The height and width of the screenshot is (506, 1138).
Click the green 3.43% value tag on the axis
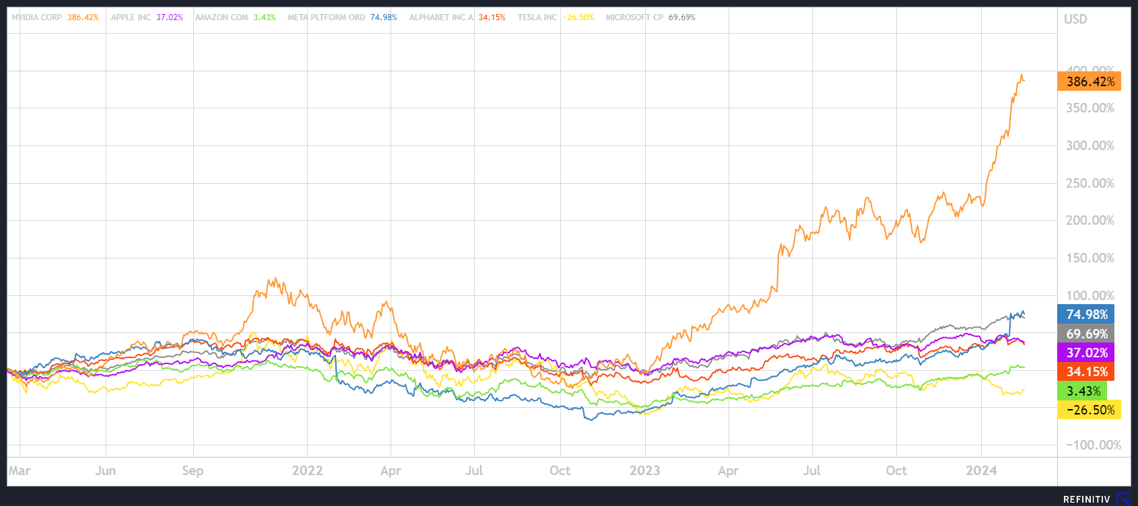click(x=1083, y=391)
